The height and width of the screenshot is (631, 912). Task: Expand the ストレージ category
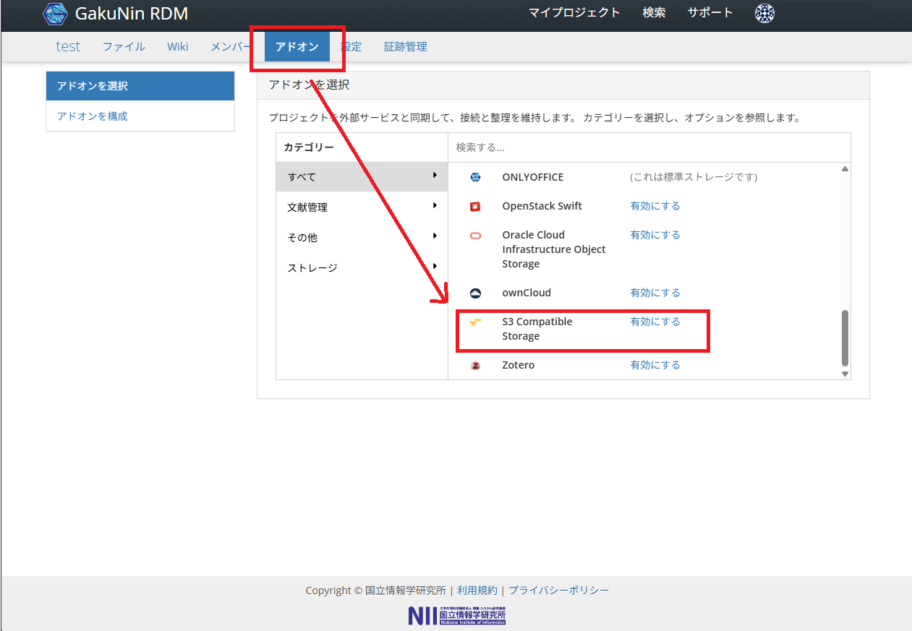[x=435, y=267]
